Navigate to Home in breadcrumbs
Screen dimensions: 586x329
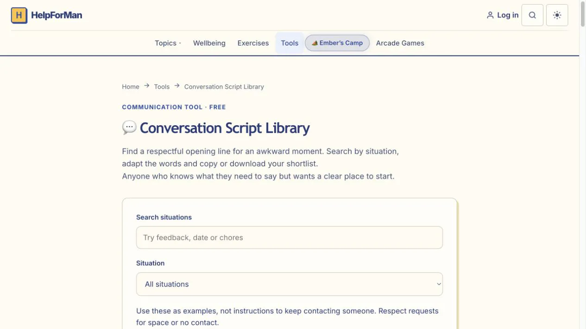131,86
